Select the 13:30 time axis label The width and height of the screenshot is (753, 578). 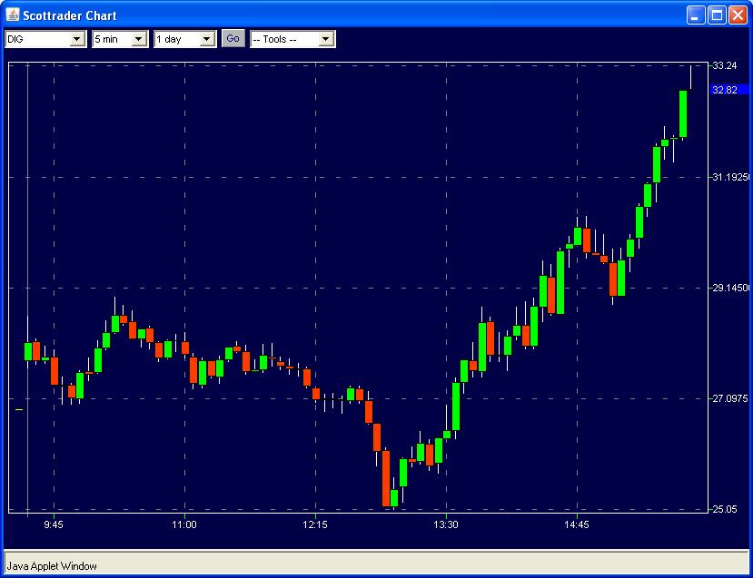[x=446, y=524]
